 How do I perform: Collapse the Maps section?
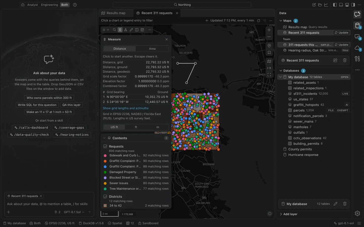[281, 21]
